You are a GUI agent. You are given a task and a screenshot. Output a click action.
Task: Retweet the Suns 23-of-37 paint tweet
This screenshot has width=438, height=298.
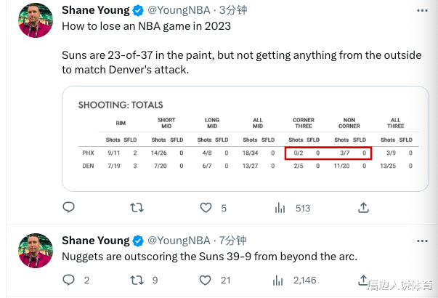(x=137, y=208)
